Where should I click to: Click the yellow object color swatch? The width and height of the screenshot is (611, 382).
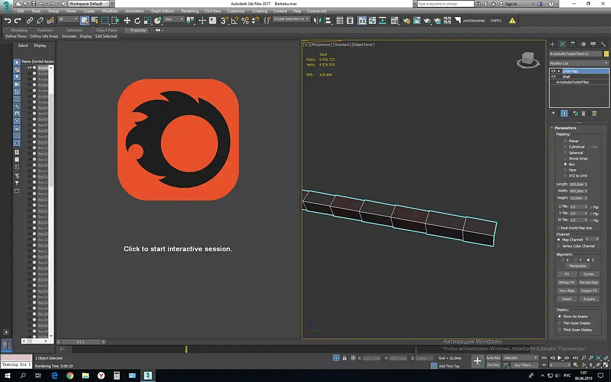point(606,54)
